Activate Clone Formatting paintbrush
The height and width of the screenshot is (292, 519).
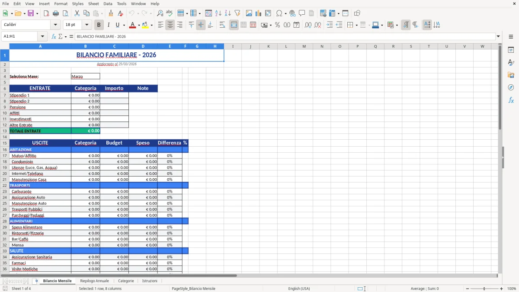pyautogui.click(x=111, y=13)
